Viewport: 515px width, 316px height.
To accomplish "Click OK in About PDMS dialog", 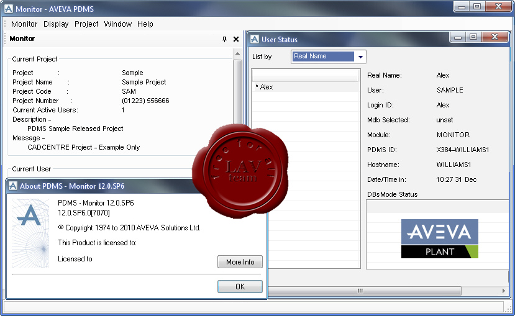I will coord(240,286).
